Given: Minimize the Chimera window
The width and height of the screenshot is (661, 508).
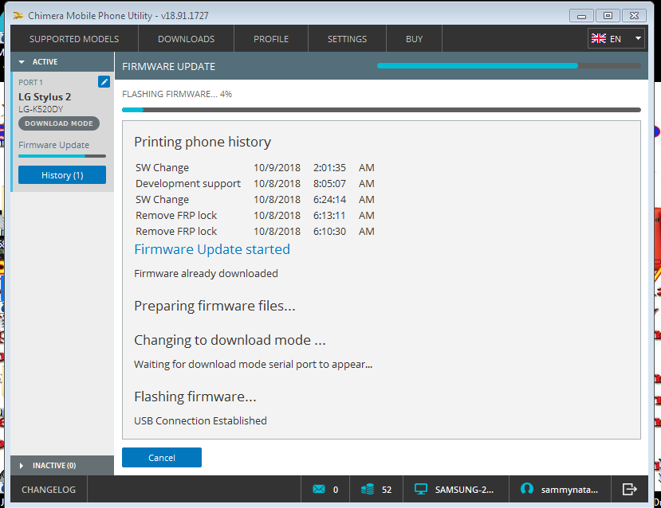Looking at the screenshot, I should [581, 16].
